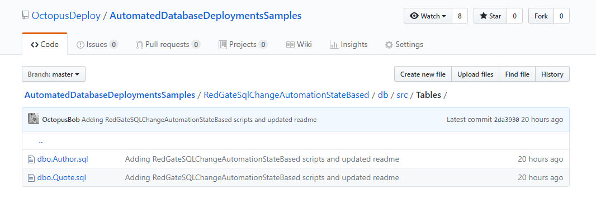Click the Code angle brackets icon
This screenshot has height=212, width=596.
[34, 45]
